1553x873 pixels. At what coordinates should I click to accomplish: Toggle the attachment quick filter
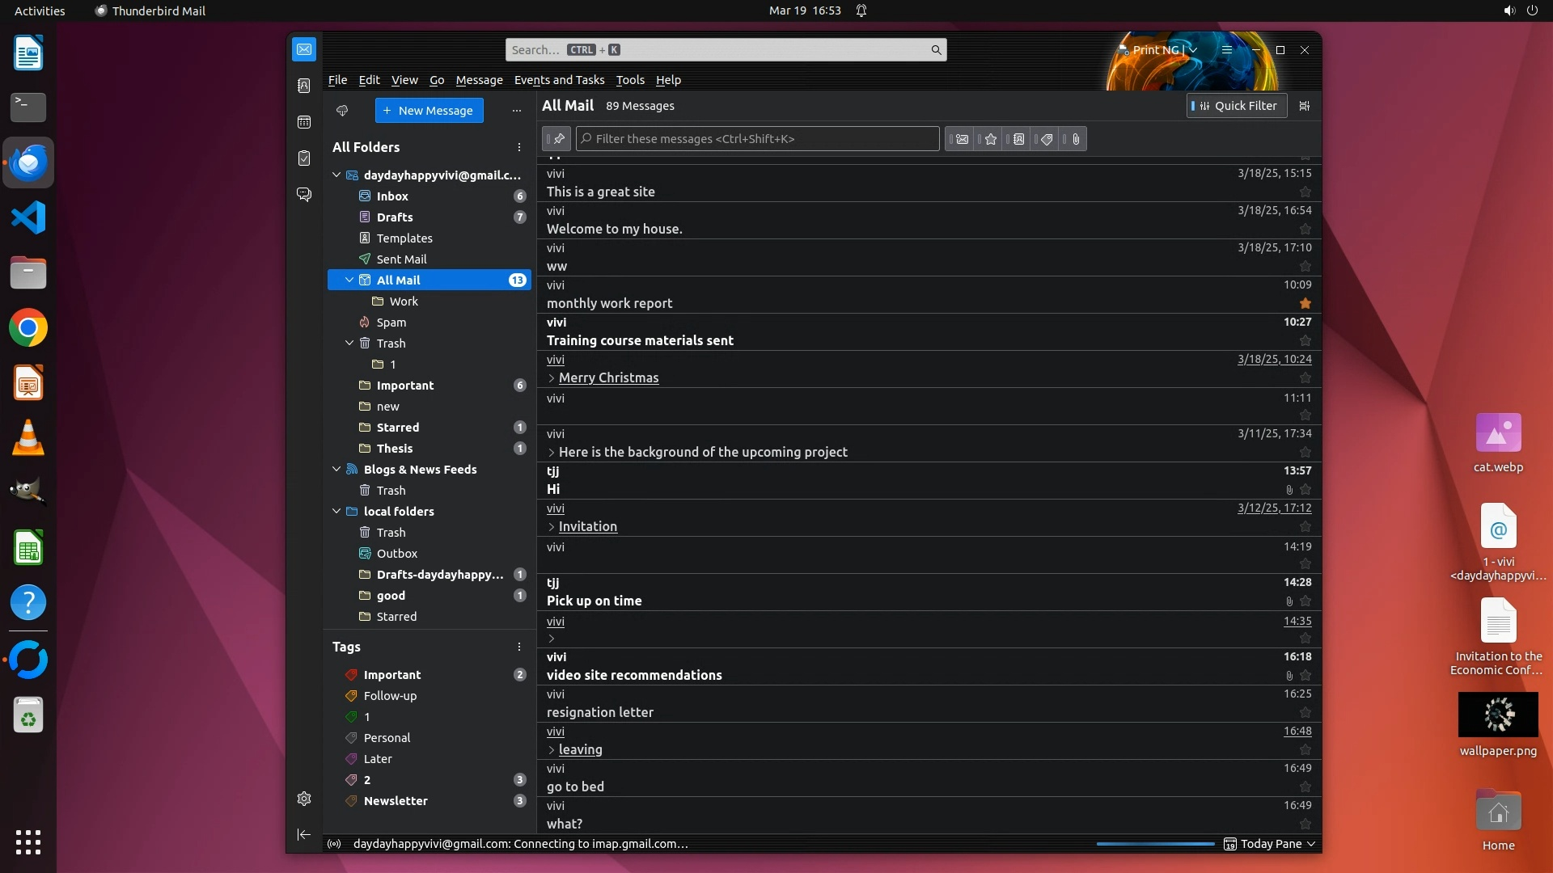pos(1075,139)
